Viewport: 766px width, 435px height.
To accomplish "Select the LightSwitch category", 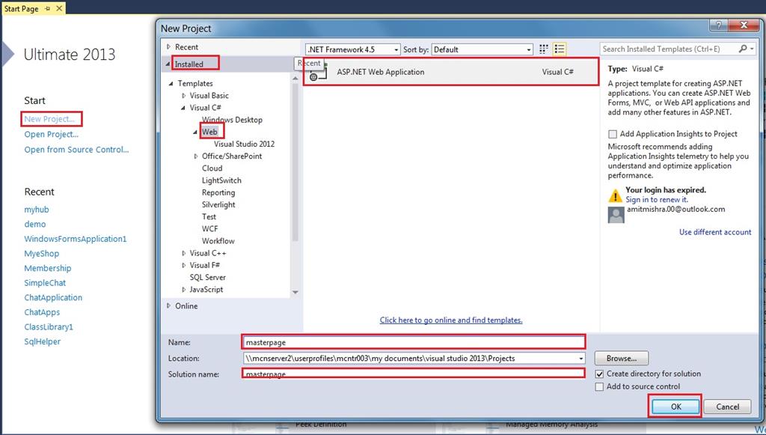I will (221, 180).
